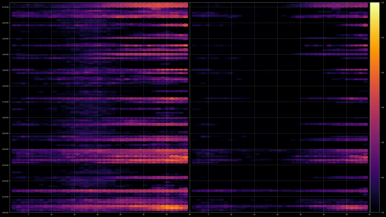Click the 1:00:00 y-axis tick label
The image size is (386, 217).
5,118
